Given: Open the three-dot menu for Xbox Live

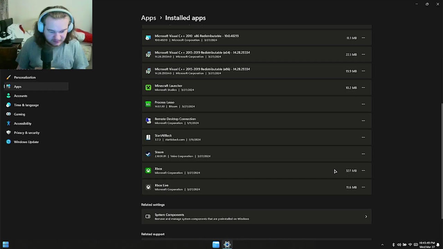Looking at the screenshot, I should coord(363,187).
